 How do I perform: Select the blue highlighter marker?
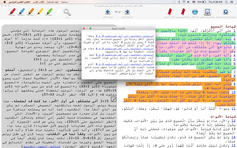point(21,12)
